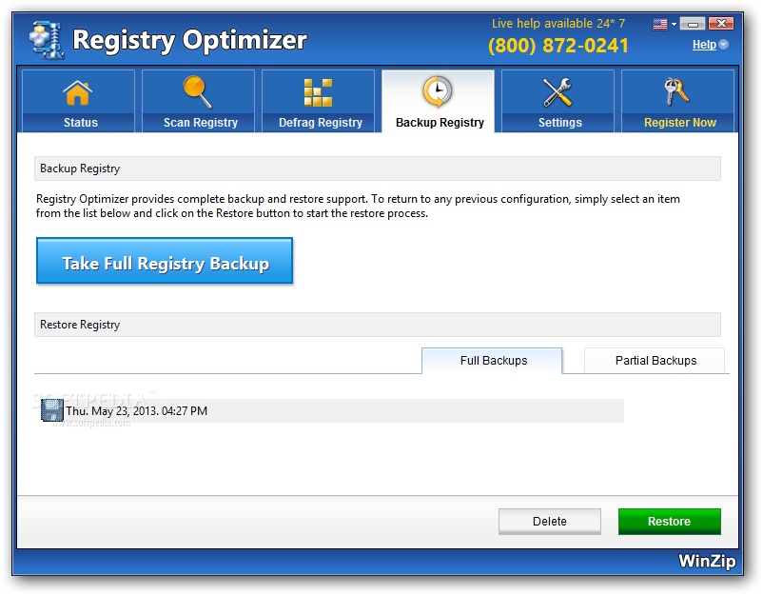The image size is (763, 595).
Task: Click the Live help available 24*7 text
Action: click(558, 24)
